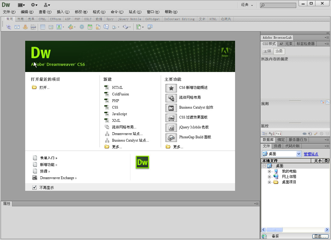Click the Files panel horizontal scrollbar thumb
The width and height of the screenshot is (331, 240).
click(274, 229)
